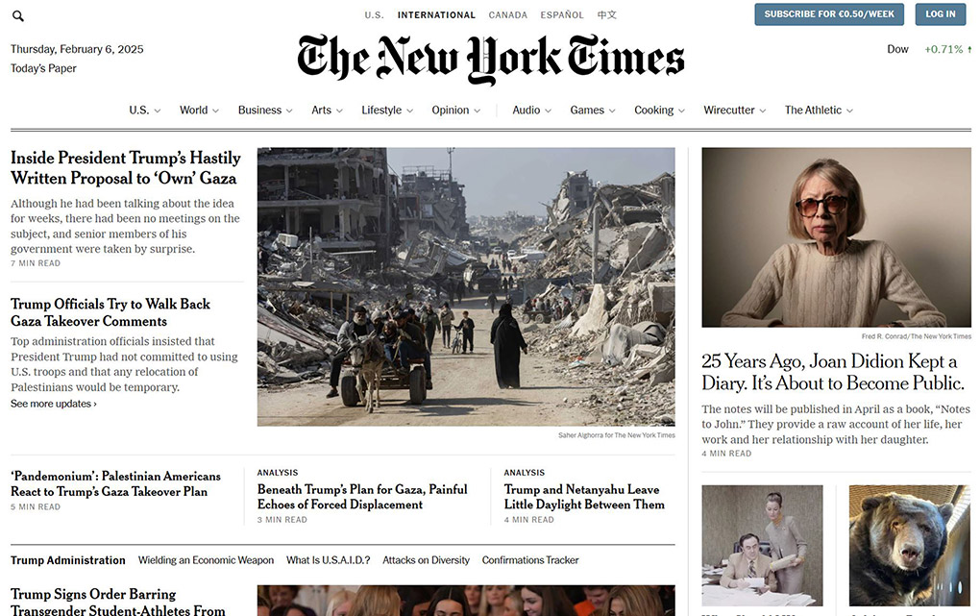This screenshot has height=616, width=980.
Task: Select the Español edition
Action: [x=562, y=15]
